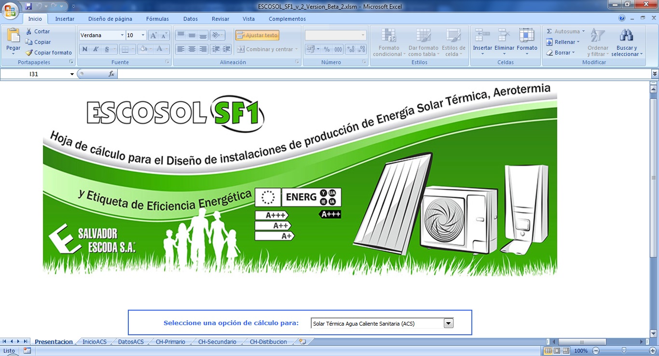Click Eliminar cells button
This screenshot has width=659, height=356.
click(x=504, y=42)
